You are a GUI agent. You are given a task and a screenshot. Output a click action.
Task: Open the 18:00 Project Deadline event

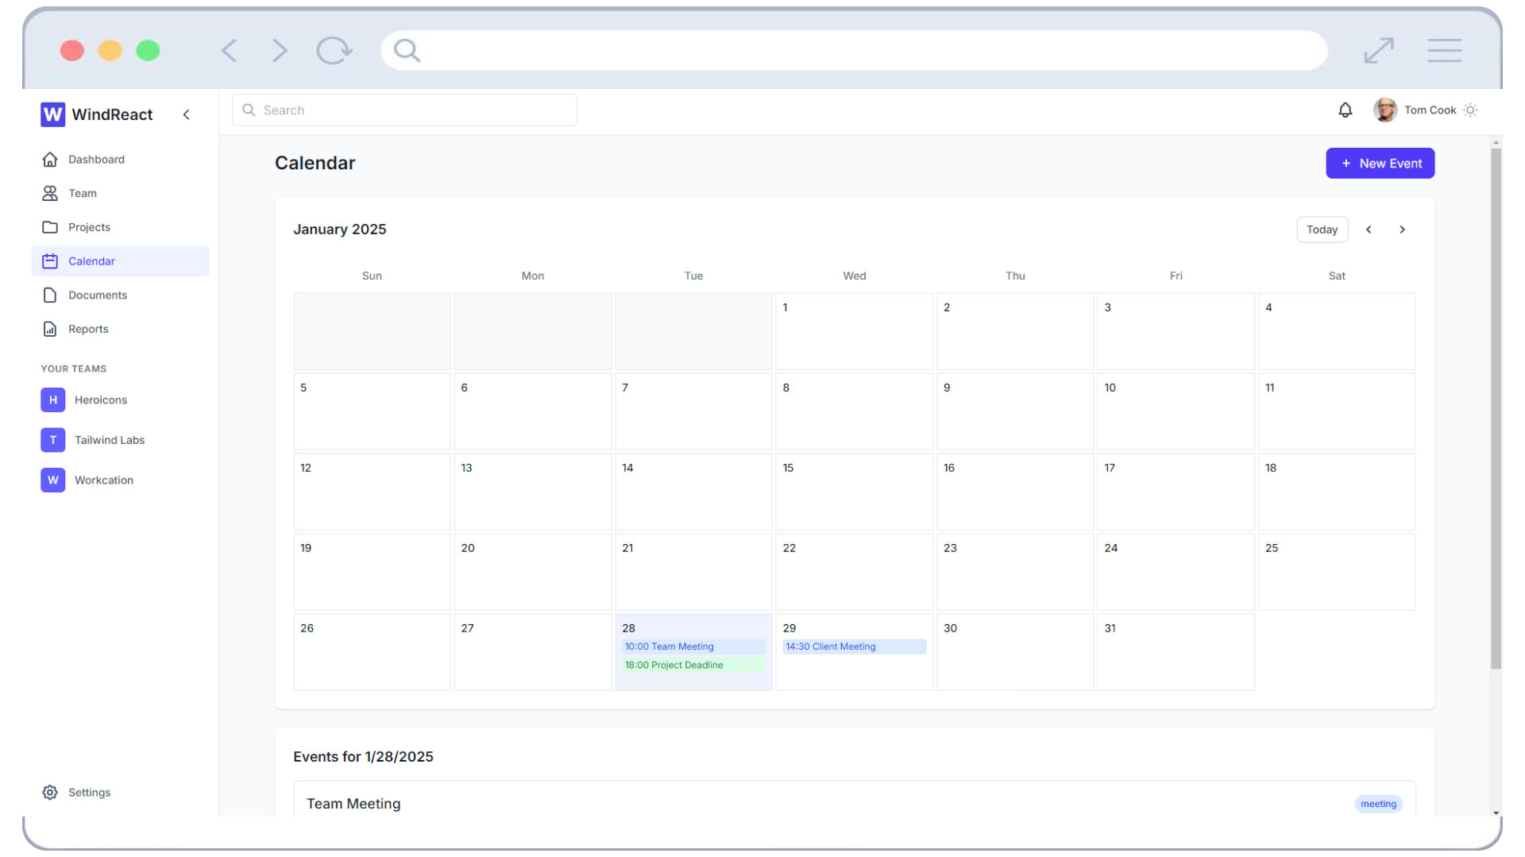(693, 666)
